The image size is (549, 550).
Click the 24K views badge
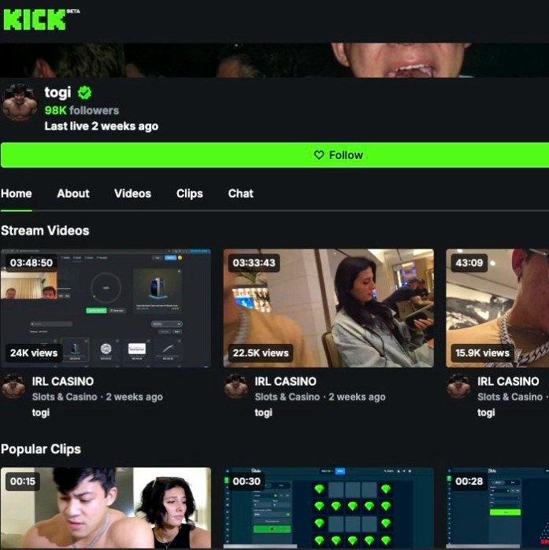coord(34,353)
